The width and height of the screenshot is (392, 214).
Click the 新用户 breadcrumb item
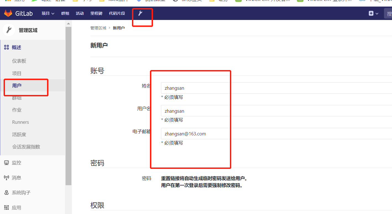click(x=119, y=28)
